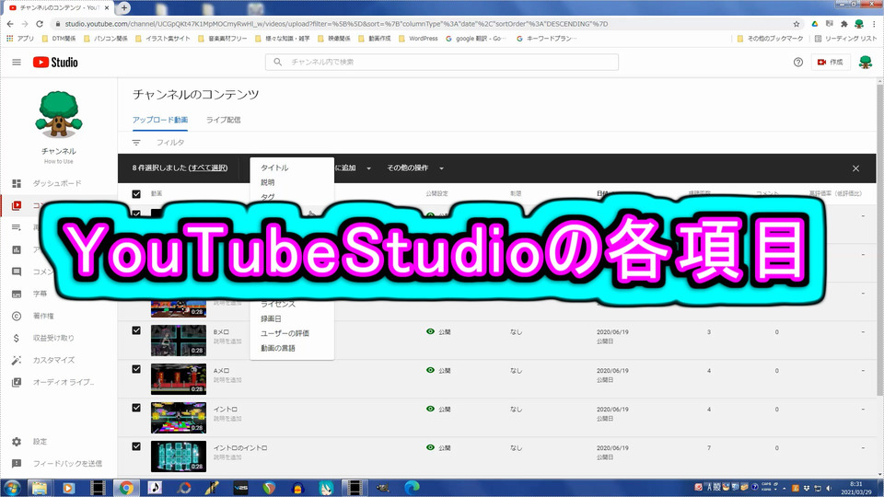The height and width of the screenshot is (497, 884).
Task: Open the YouTube Studio hamburger menu
Action: pyautogui.click(x=17, y=62)
